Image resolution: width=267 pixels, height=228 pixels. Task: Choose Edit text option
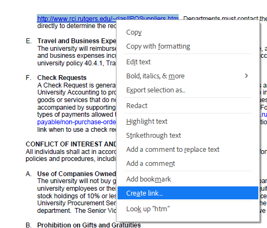coord(188,62)
